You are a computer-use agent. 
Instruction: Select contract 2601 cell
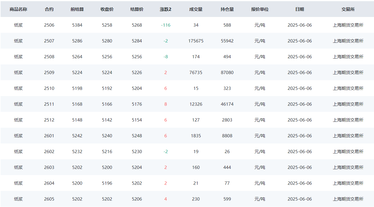click(49, 136)
